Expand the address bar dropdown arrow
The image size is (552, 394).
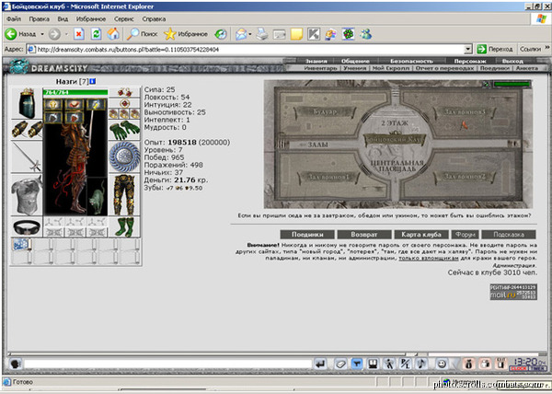pyautogui.click(x=467, y=50)
